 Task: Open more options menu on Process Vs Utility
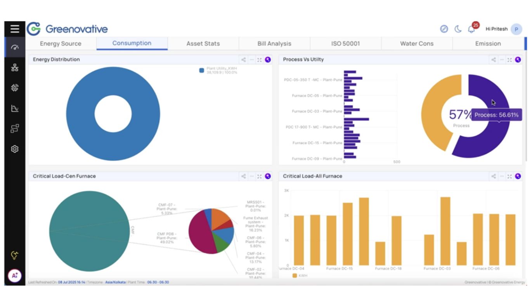(x=502, y=60)
